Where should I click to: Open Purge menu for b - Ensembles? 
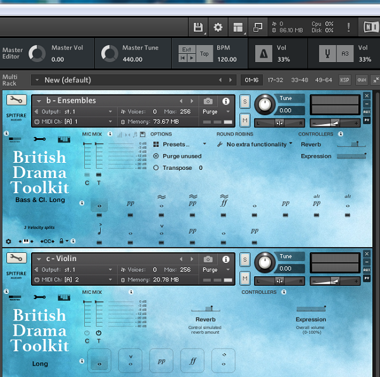coord(216,112)
